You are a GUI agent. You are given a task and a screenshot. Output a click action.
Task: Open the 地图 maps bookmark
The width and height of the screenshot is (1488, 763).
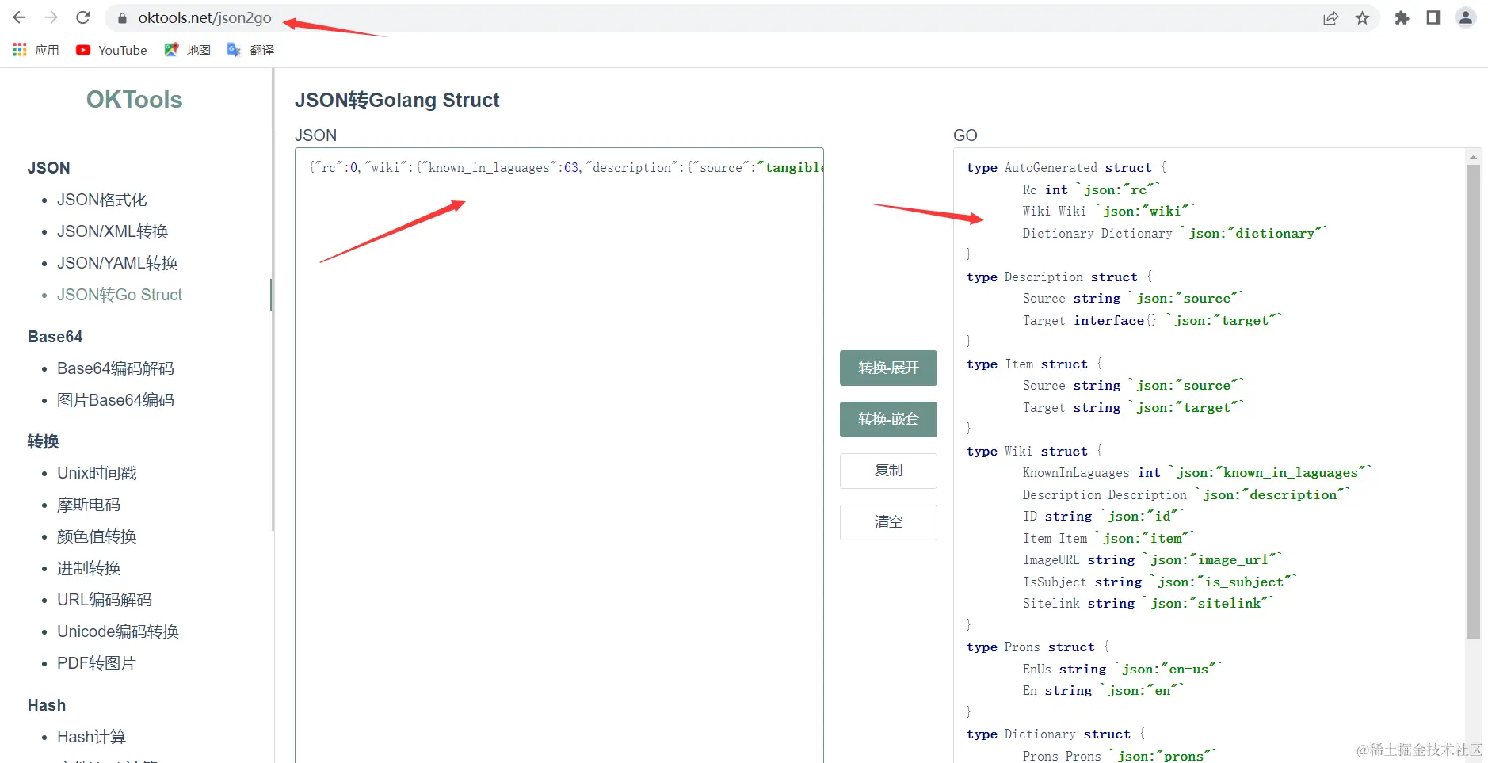click(x=188, y=50)
